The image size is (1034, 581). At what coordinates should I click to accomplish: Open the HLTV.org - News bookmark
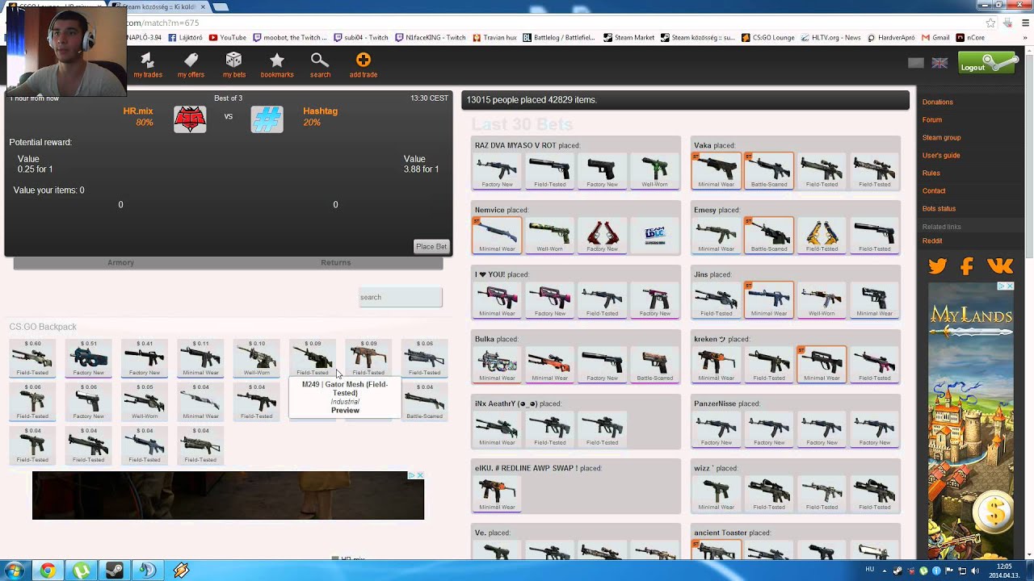pyautogui.click(x=830, y=37)
